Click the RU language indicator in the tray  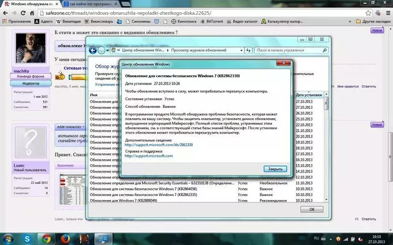(x=316, y=238)
